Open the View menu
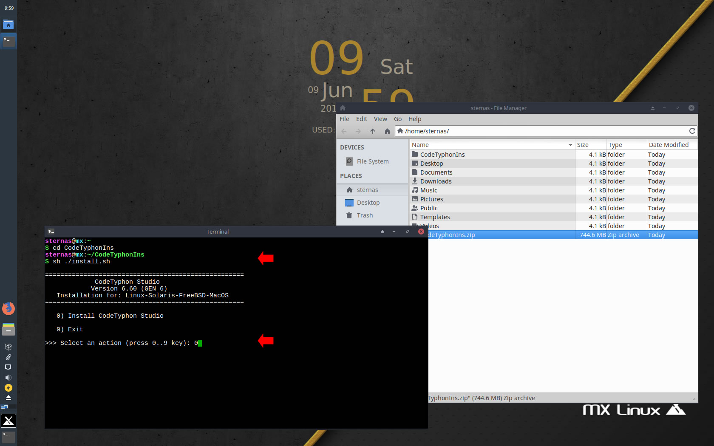The width and height of the screenshot is (714, 446). [380, 119]
